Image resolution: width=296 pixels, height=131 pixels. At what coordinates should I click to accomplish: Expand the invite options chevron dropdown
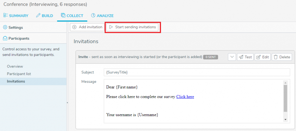coord(232,57)
